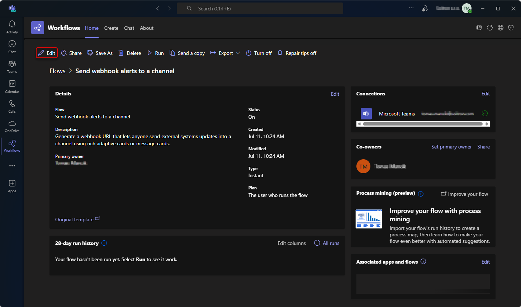Toggle repair tips for the flow
Viewport: 521px width, 307px height.
coord(297,53)
